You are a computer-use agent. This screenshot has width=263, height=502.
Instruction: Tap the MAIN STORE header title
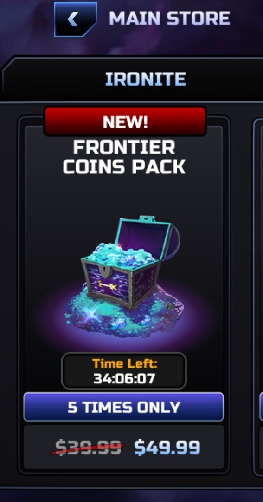170,18
